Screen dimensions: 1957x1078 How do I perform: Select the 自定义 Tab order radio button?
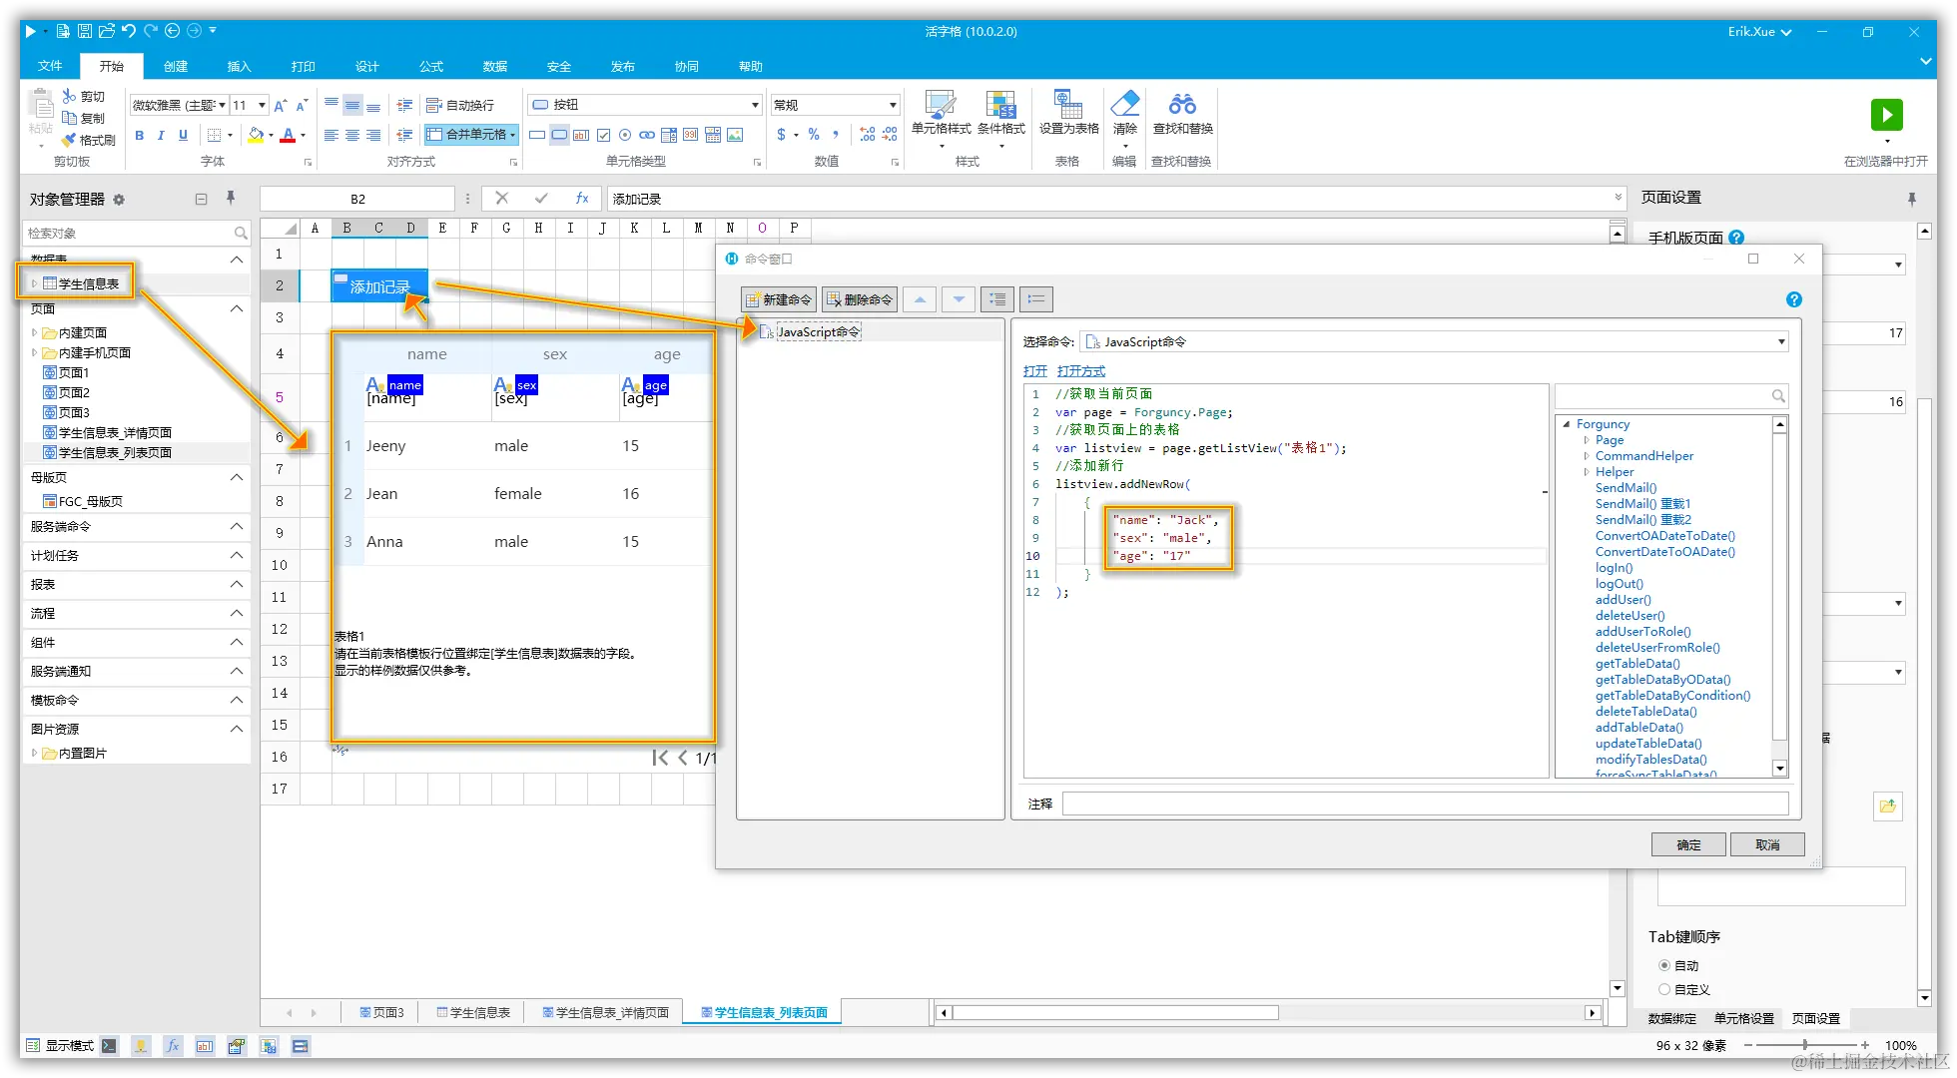point(1664,989)
